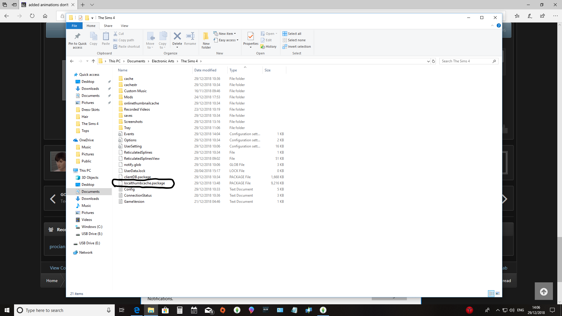Select the Home ribbon tab
This screenshot has width=562, height=316.
(91, 26)
